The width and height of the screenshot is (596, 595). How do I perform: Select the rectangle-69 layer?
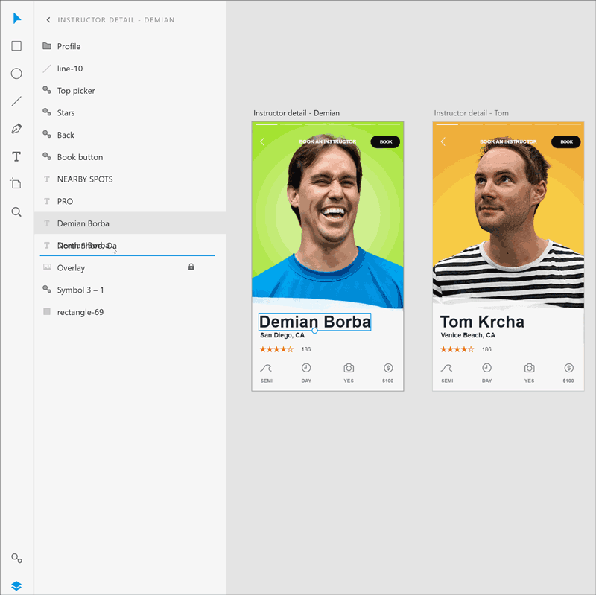point(80,312)
